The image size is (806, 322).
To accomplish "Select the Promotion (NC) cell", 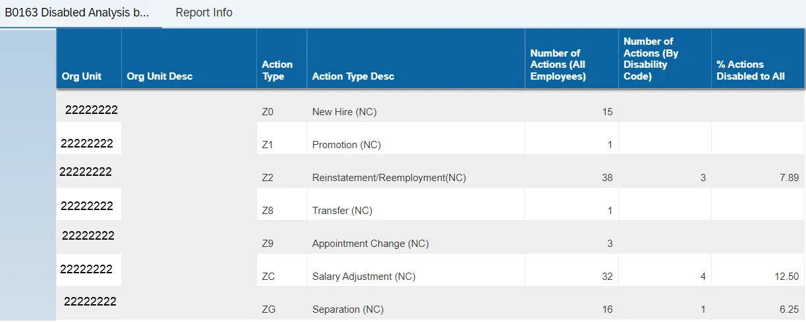I will click(346, 145).
